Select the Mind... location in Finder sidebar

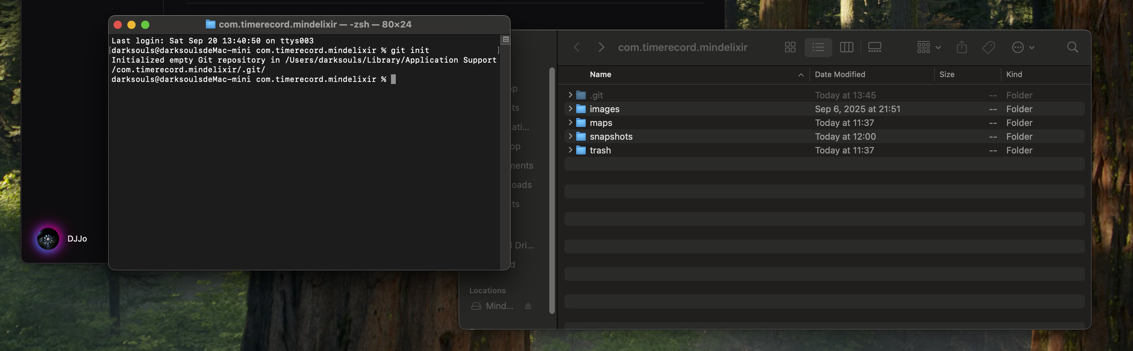pyautogui.click(x=499, y=306)
